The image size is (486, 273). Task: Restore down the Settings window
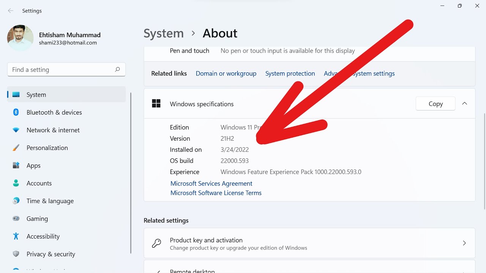(459, 6)
